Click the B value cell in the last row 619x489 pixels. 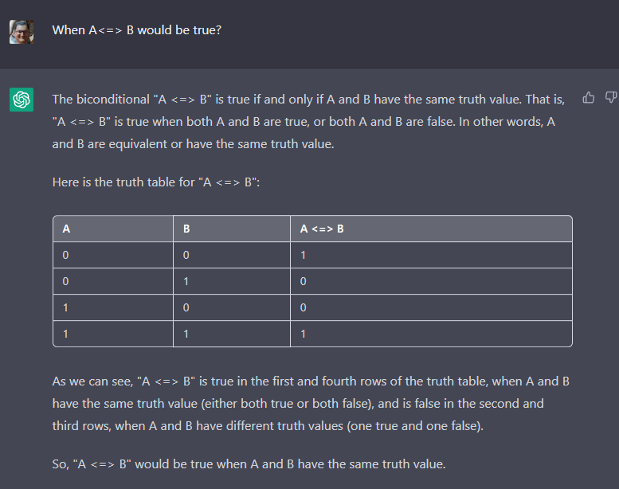pos(232,334)
